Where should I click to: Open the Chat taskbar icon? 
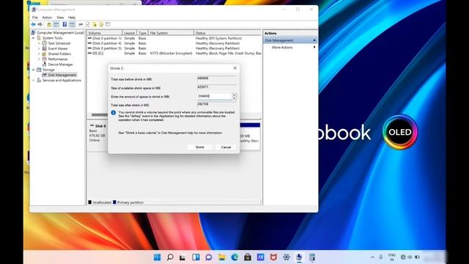[209, 257]
